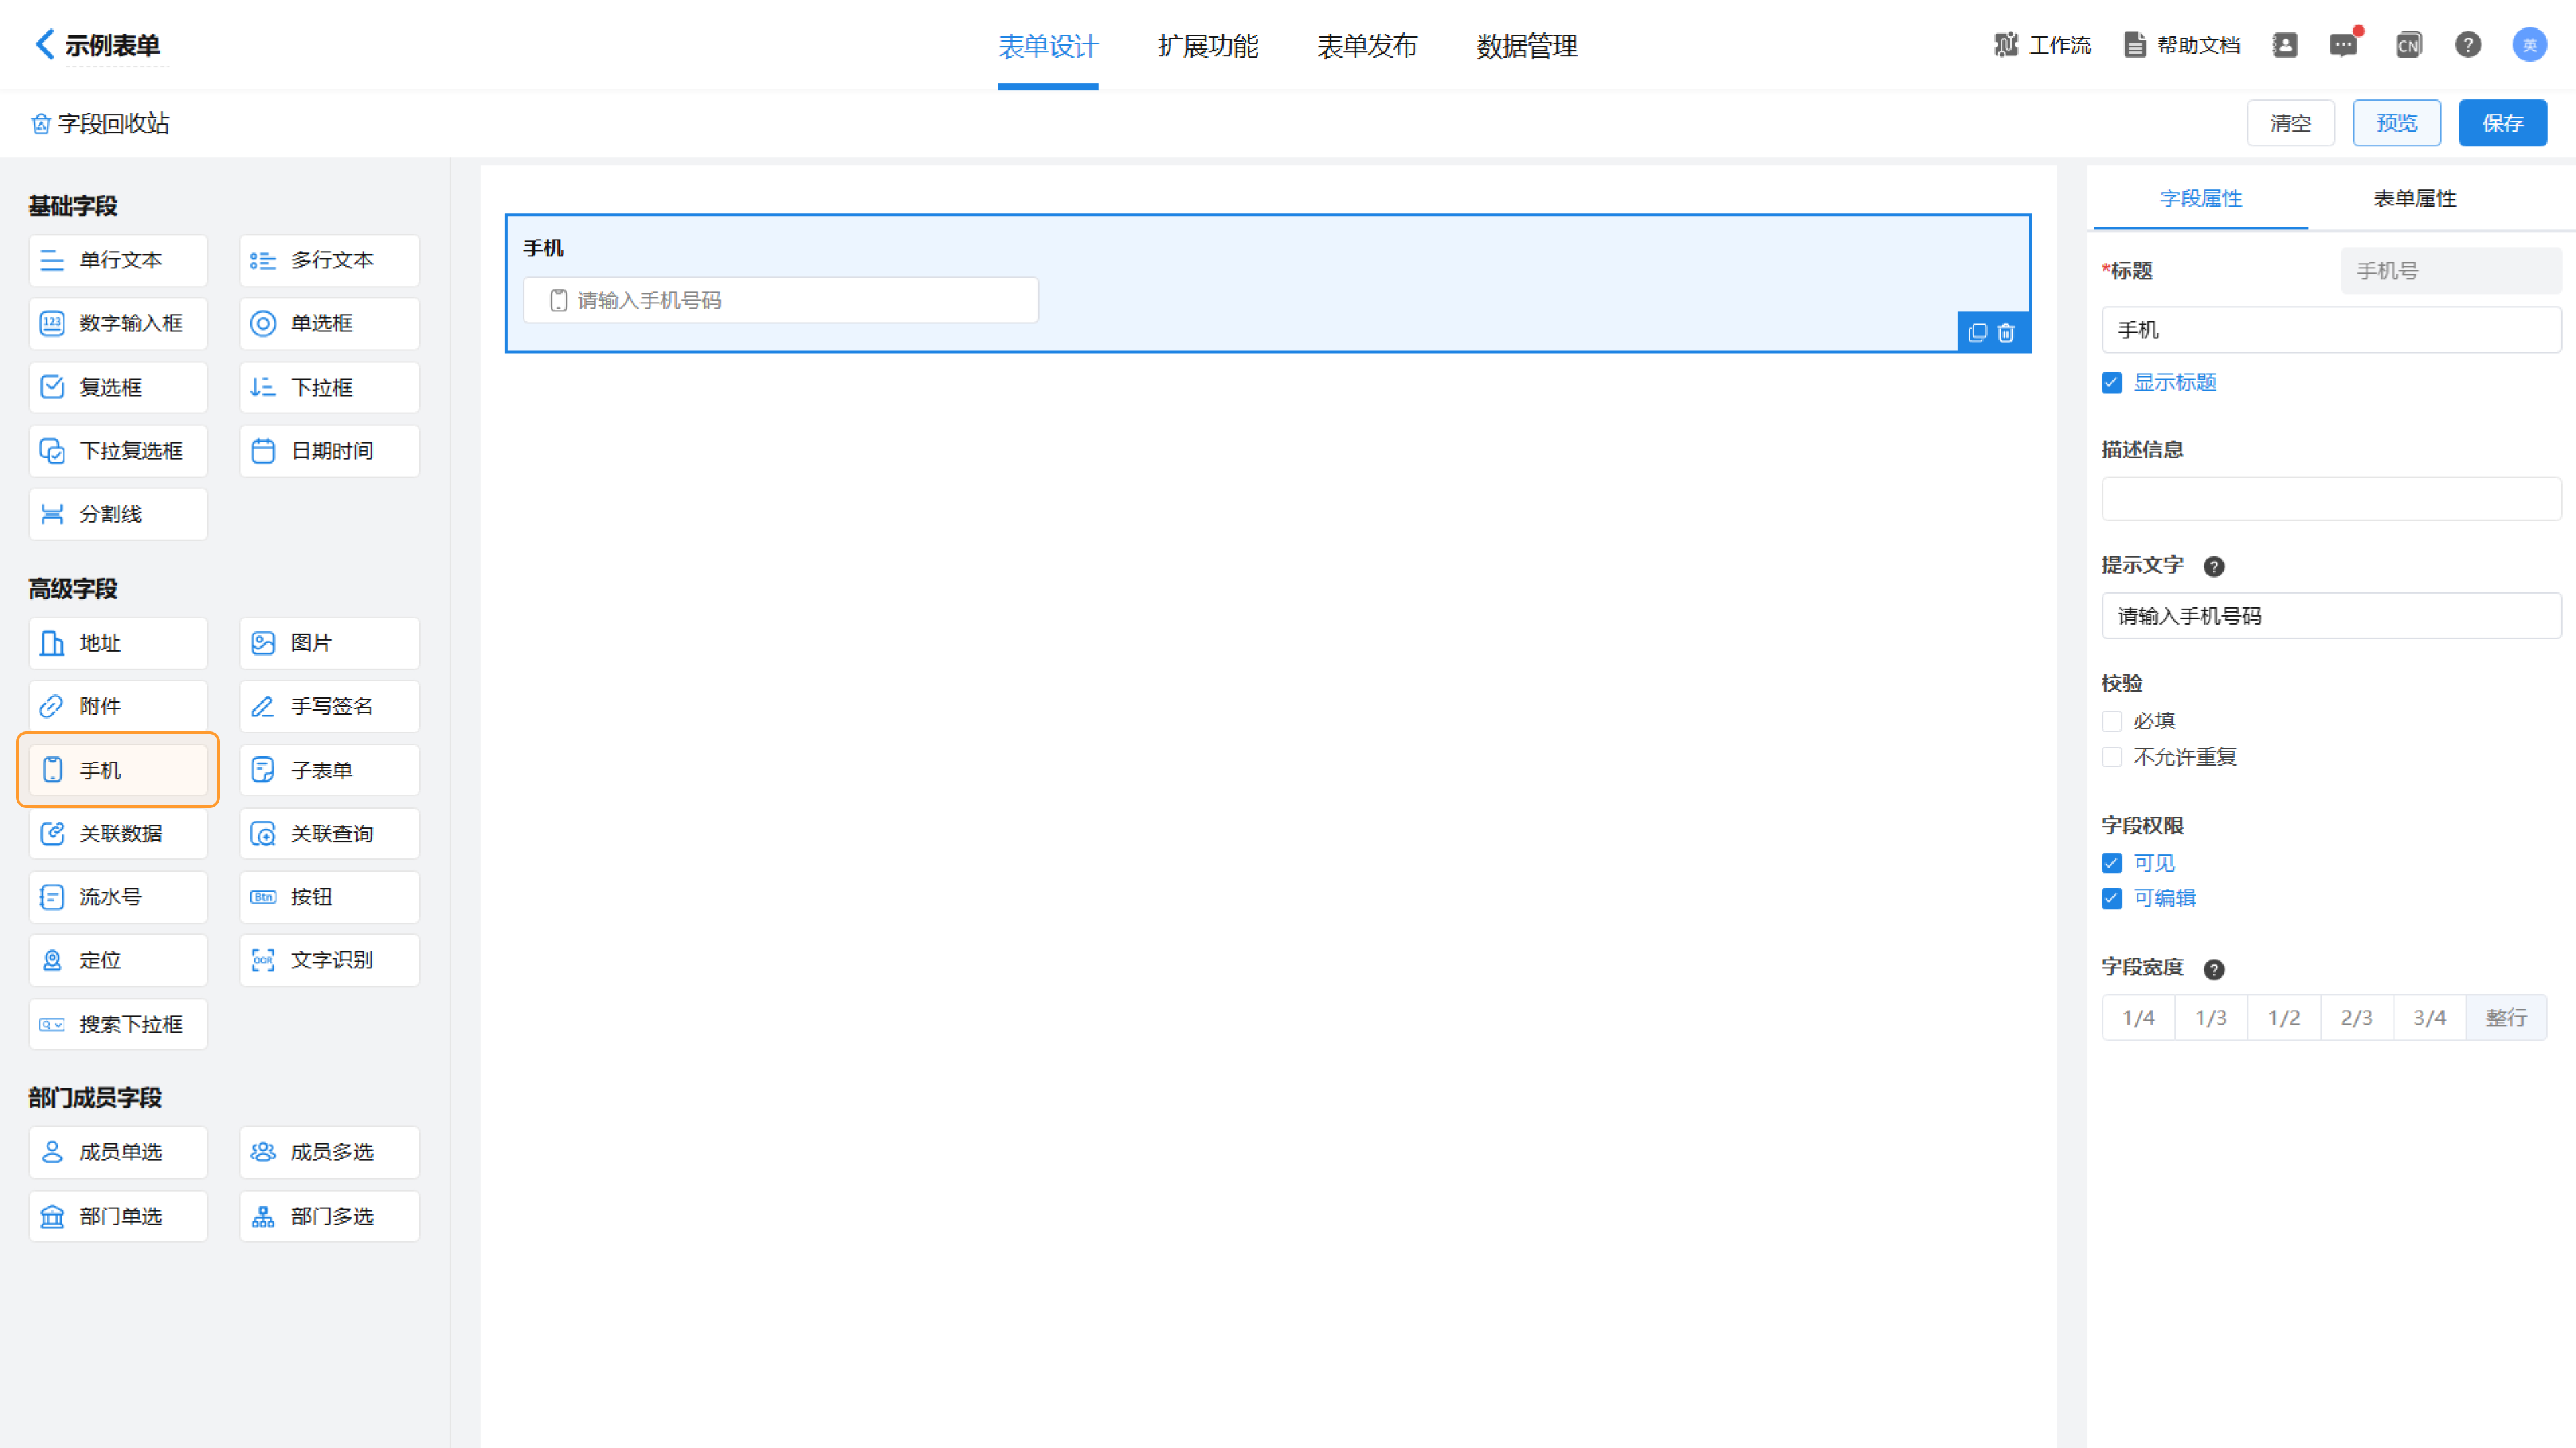This screenshot has height=1448, width=2576.
Task: Enable the 不允许重复 checkbox
Action: point(2112,757)
